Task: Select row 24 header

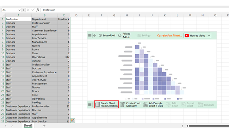Action: coord(2,106)
